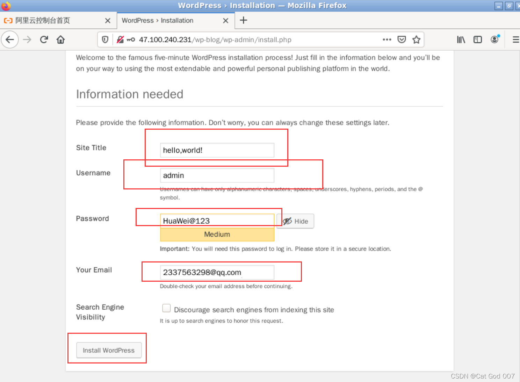Click 'It is up to search engines' note
The image size is (520, 382).
coord(222,321)
